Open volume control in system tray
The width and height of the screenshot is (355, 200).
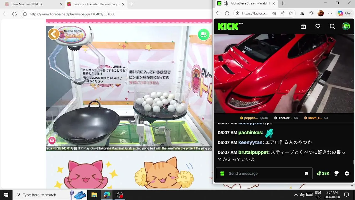click(x=302, y=195)
